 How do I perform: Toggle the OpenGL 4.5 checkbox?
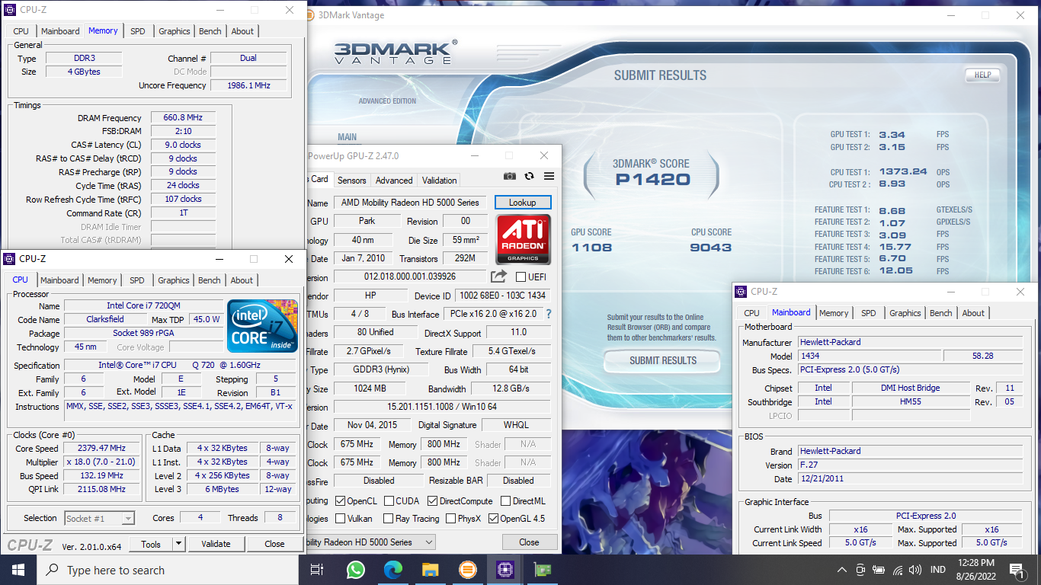tap(493, 518)
